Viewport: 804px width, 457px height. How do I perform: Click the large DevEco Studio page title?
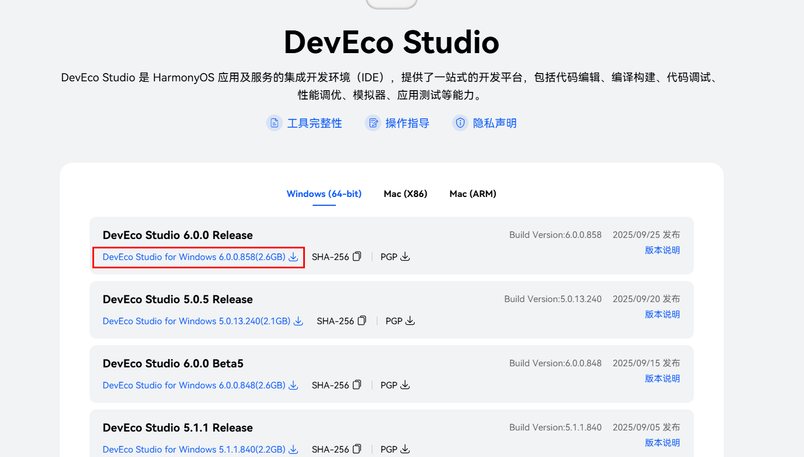392,42
